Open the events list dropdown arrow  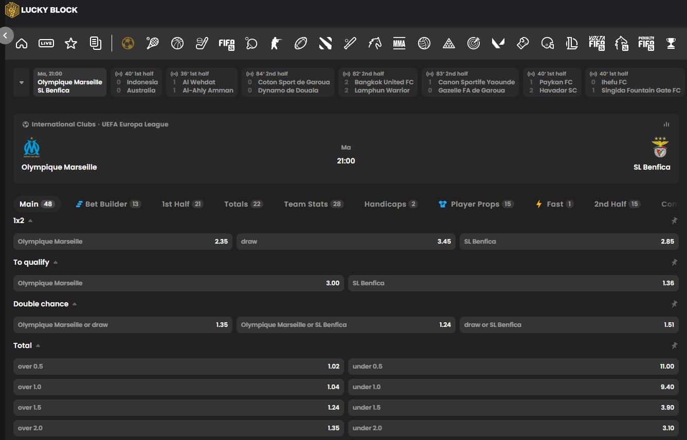point(22,82)
